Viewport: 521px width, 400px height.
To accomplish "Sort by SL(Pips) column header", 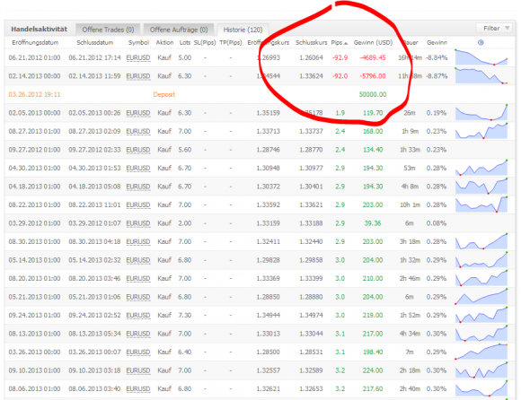I will 205,42.
